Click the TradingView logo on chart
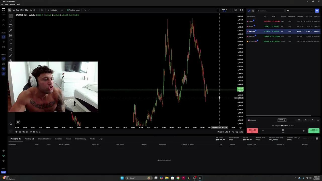322x181 pixels. pos(18,122)
